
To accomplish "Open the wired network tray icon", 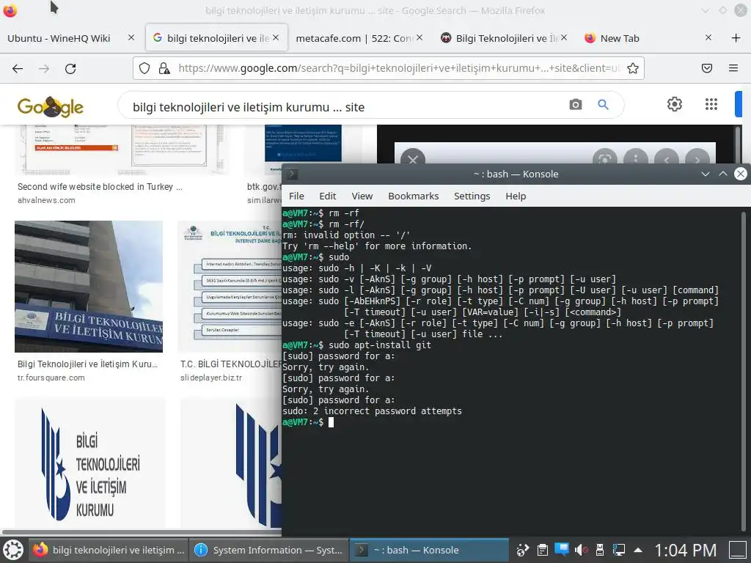I will [619, 550].
